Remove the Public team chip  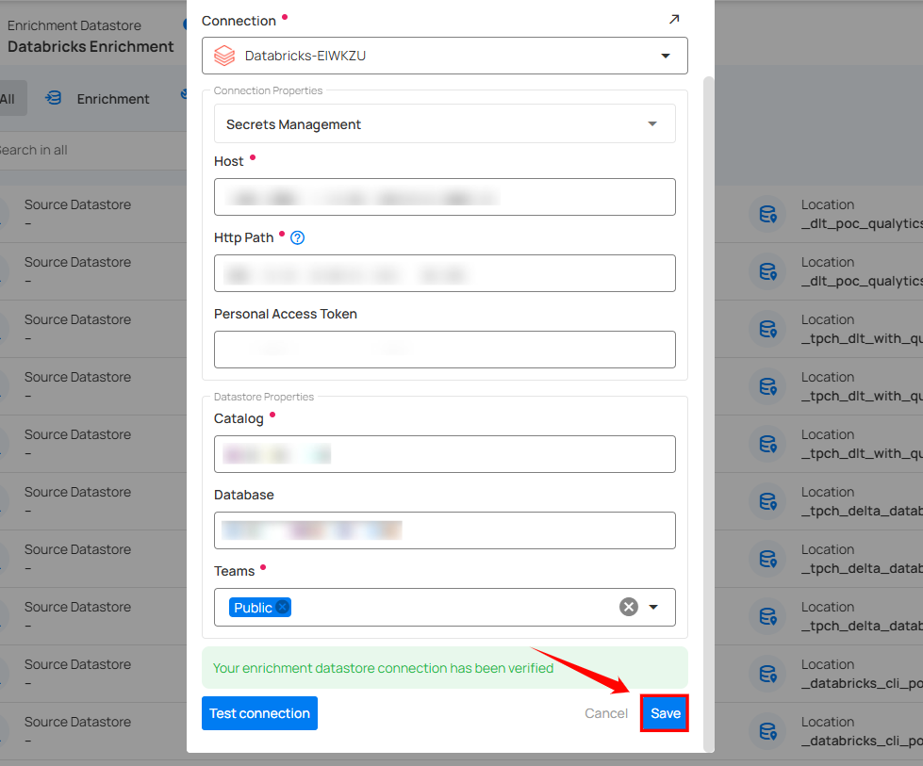pyautogui.click(x=283, y=607)
